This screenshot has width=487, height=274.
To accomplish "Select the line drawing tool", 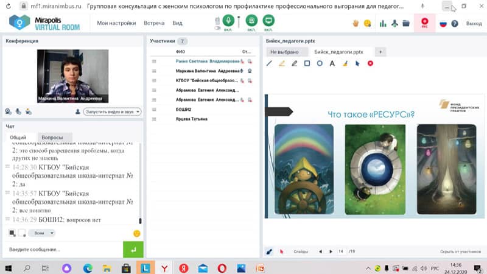I will click(x=269, y=63).
